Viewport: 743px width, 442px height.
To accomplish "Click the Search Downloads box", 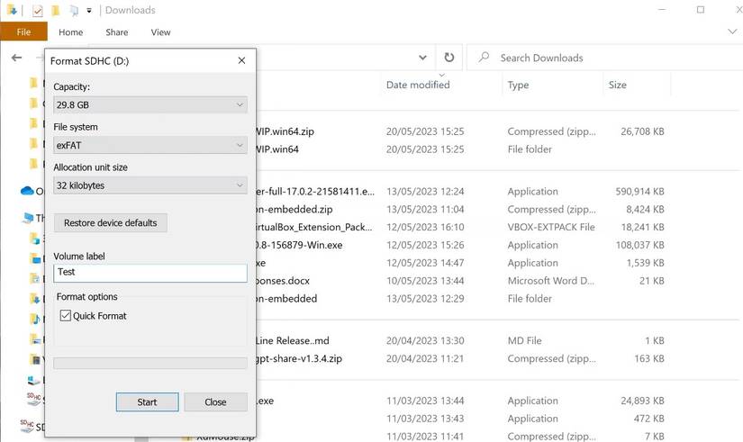I will tap(604, 58).
